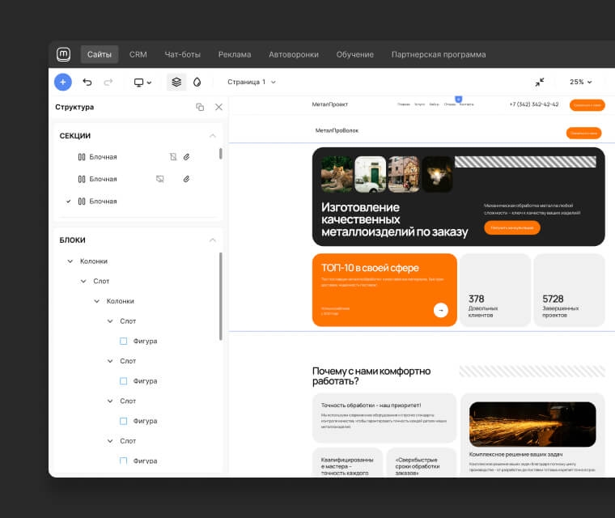Toggle visibility icon on first Блочная section
Screen dimensions: 615x518
point(172,157)
